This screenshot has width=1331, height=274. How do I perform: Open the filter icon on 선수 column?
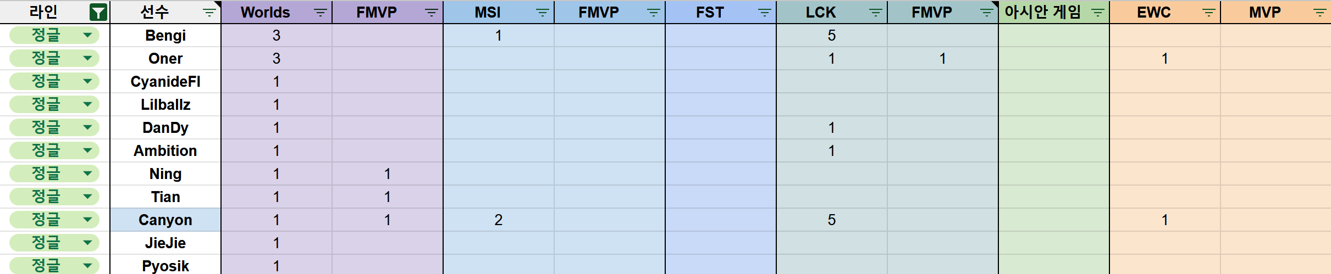coord(209,12)
